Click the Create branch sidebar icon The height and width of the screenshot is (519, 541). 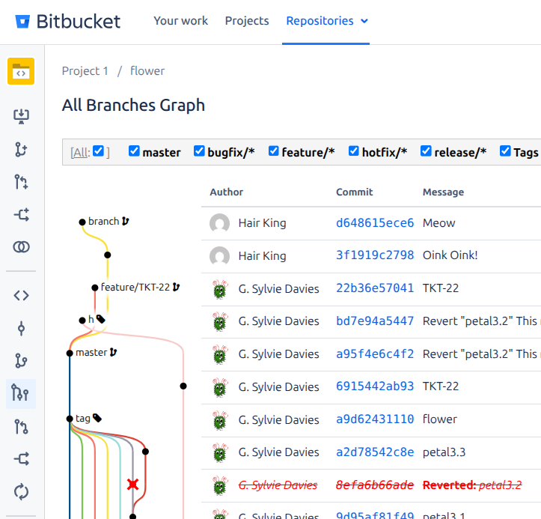coord(21,149)
